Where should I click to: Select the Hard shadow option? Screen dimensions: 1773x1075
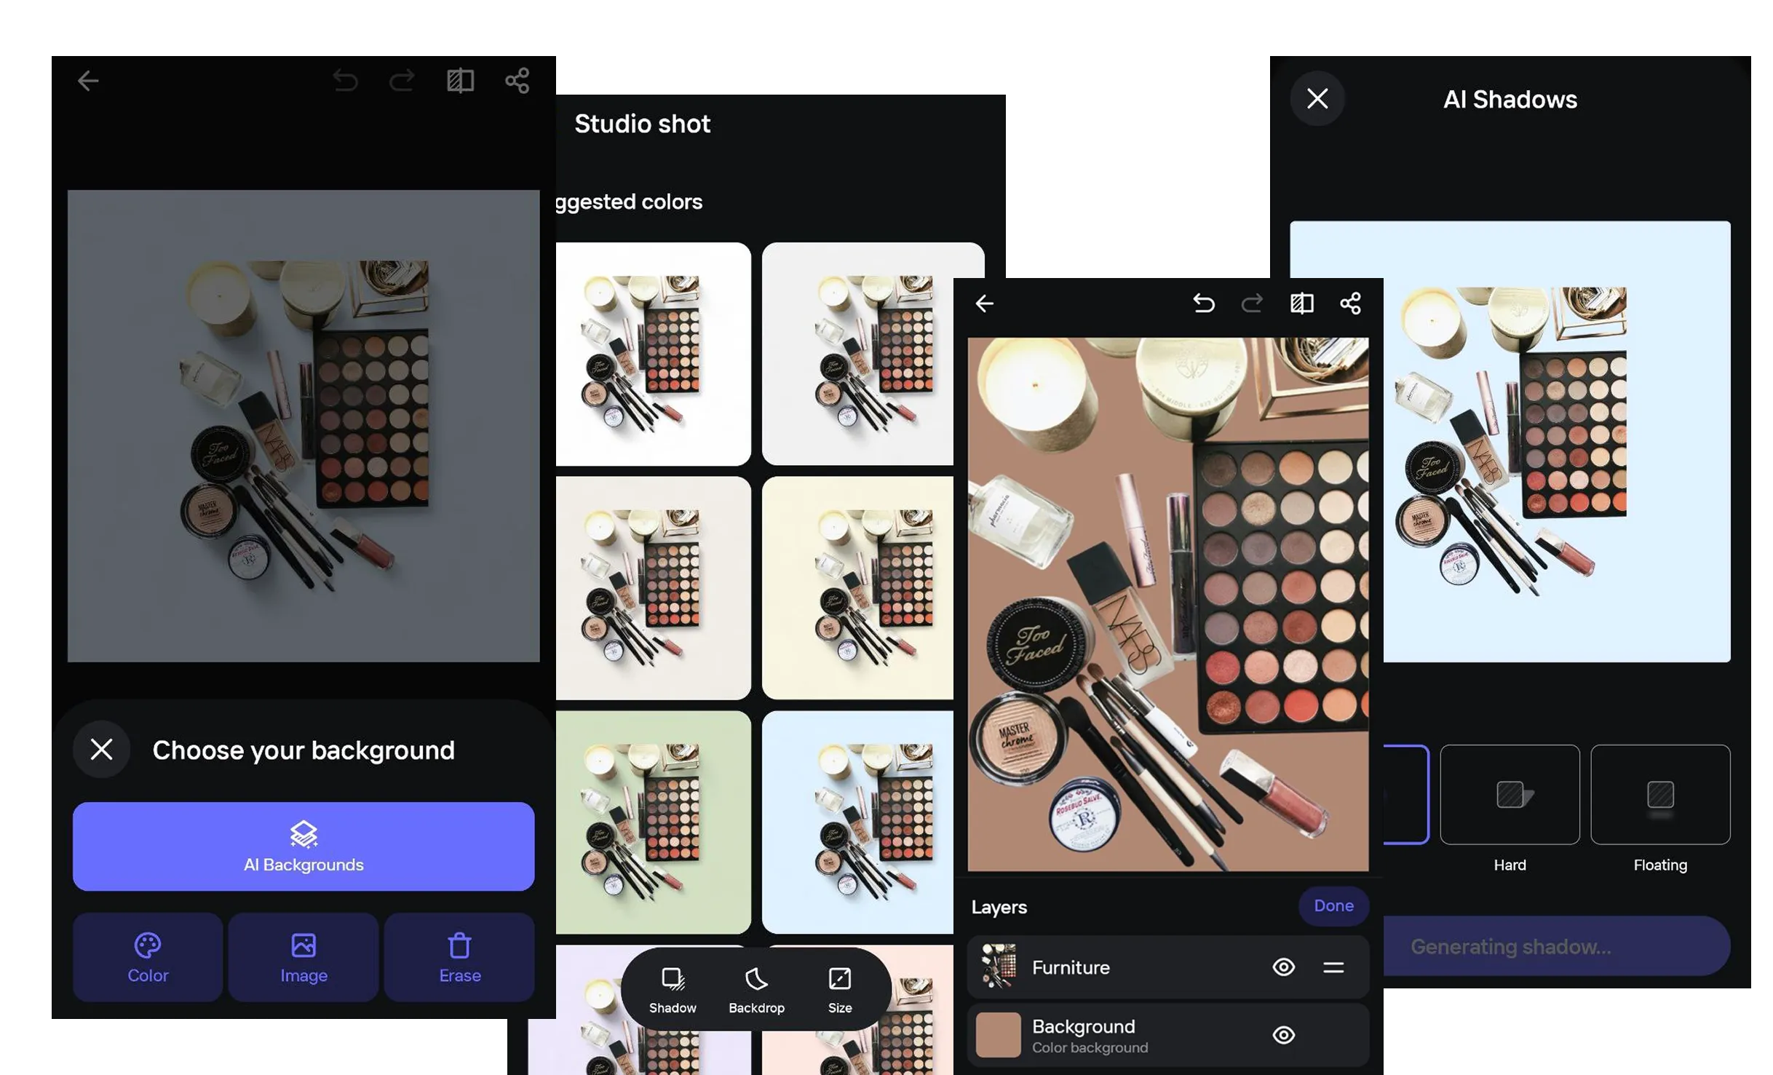(1509, 795)
